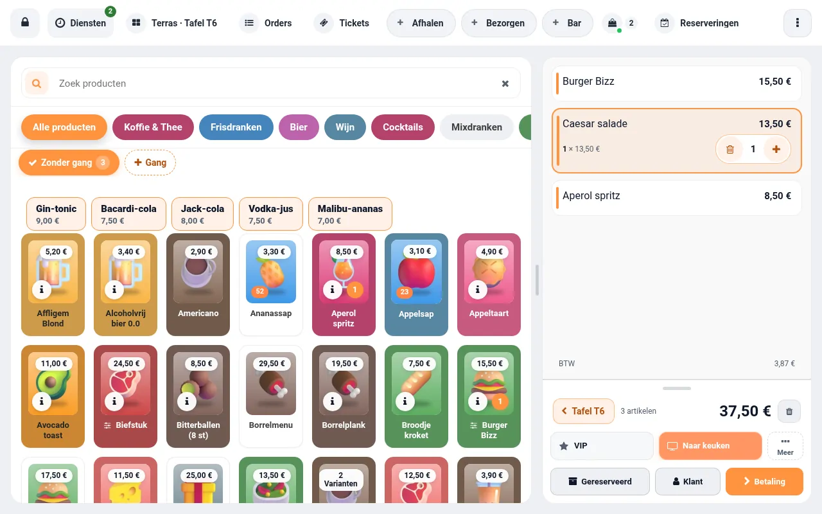Expand the Meer options menu
822x514 pixels.
785,446
